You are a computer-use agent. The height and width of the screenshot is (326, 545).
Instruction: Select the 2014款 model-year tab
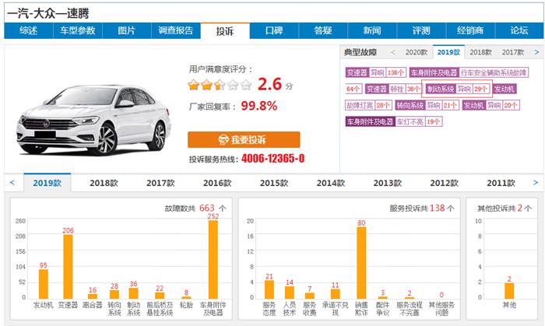click(x=331, y=183)
